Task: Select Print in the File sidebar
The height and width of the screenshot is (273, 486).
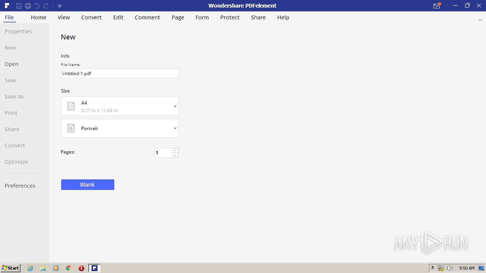Action: pyautogui.click(x=11, y=113)
